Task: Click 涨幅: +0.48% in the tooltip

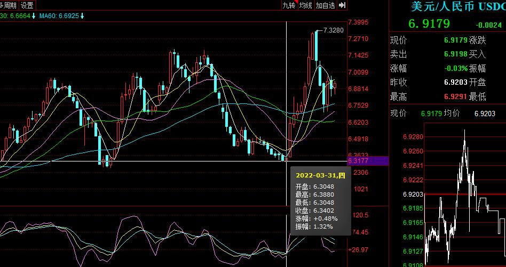Action: pyautogui.click(x=317, y=219)
